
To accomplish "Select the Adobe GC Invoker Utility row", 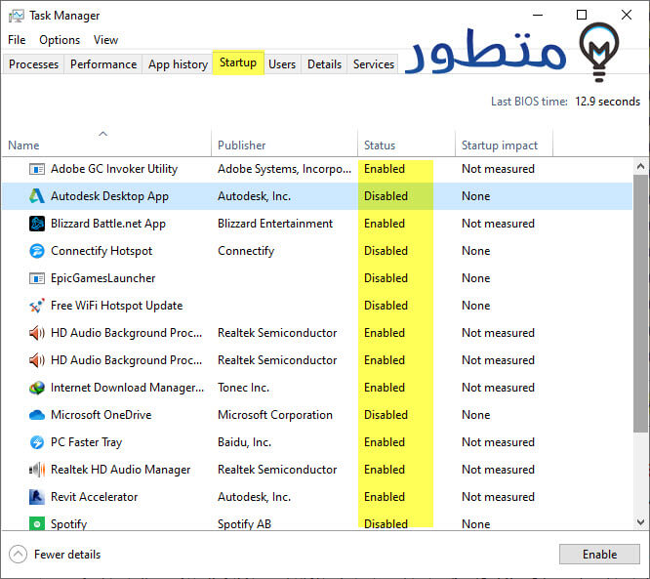I will [x=317, y=169].
